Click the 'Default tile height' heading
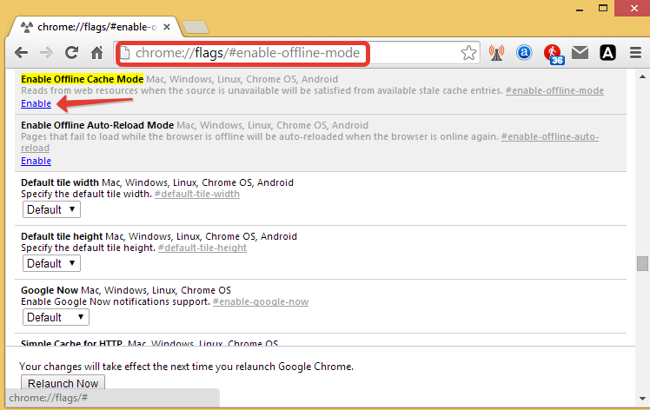650x410 pixels. [x=62, y=236]
